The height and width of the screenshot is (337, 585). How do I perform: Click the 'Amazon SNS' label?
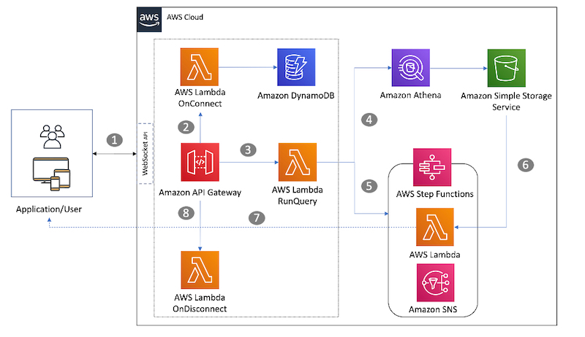coord(433,309)
